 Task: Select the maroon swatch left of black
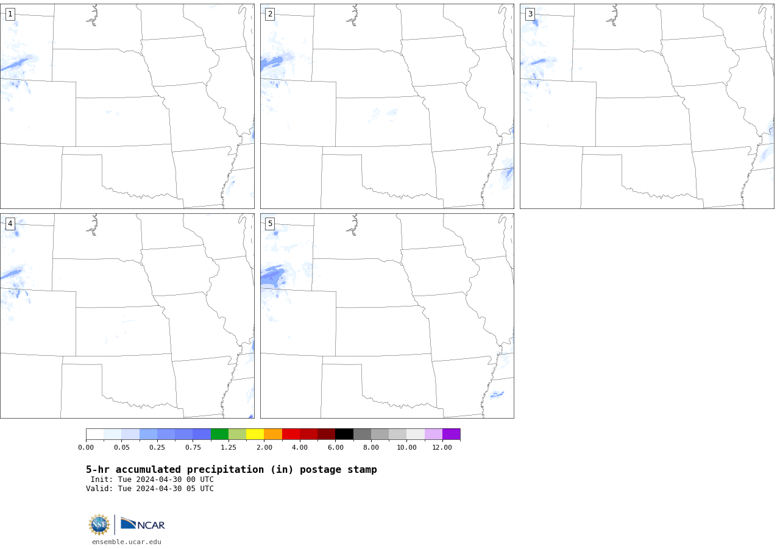tap(327, 434)
